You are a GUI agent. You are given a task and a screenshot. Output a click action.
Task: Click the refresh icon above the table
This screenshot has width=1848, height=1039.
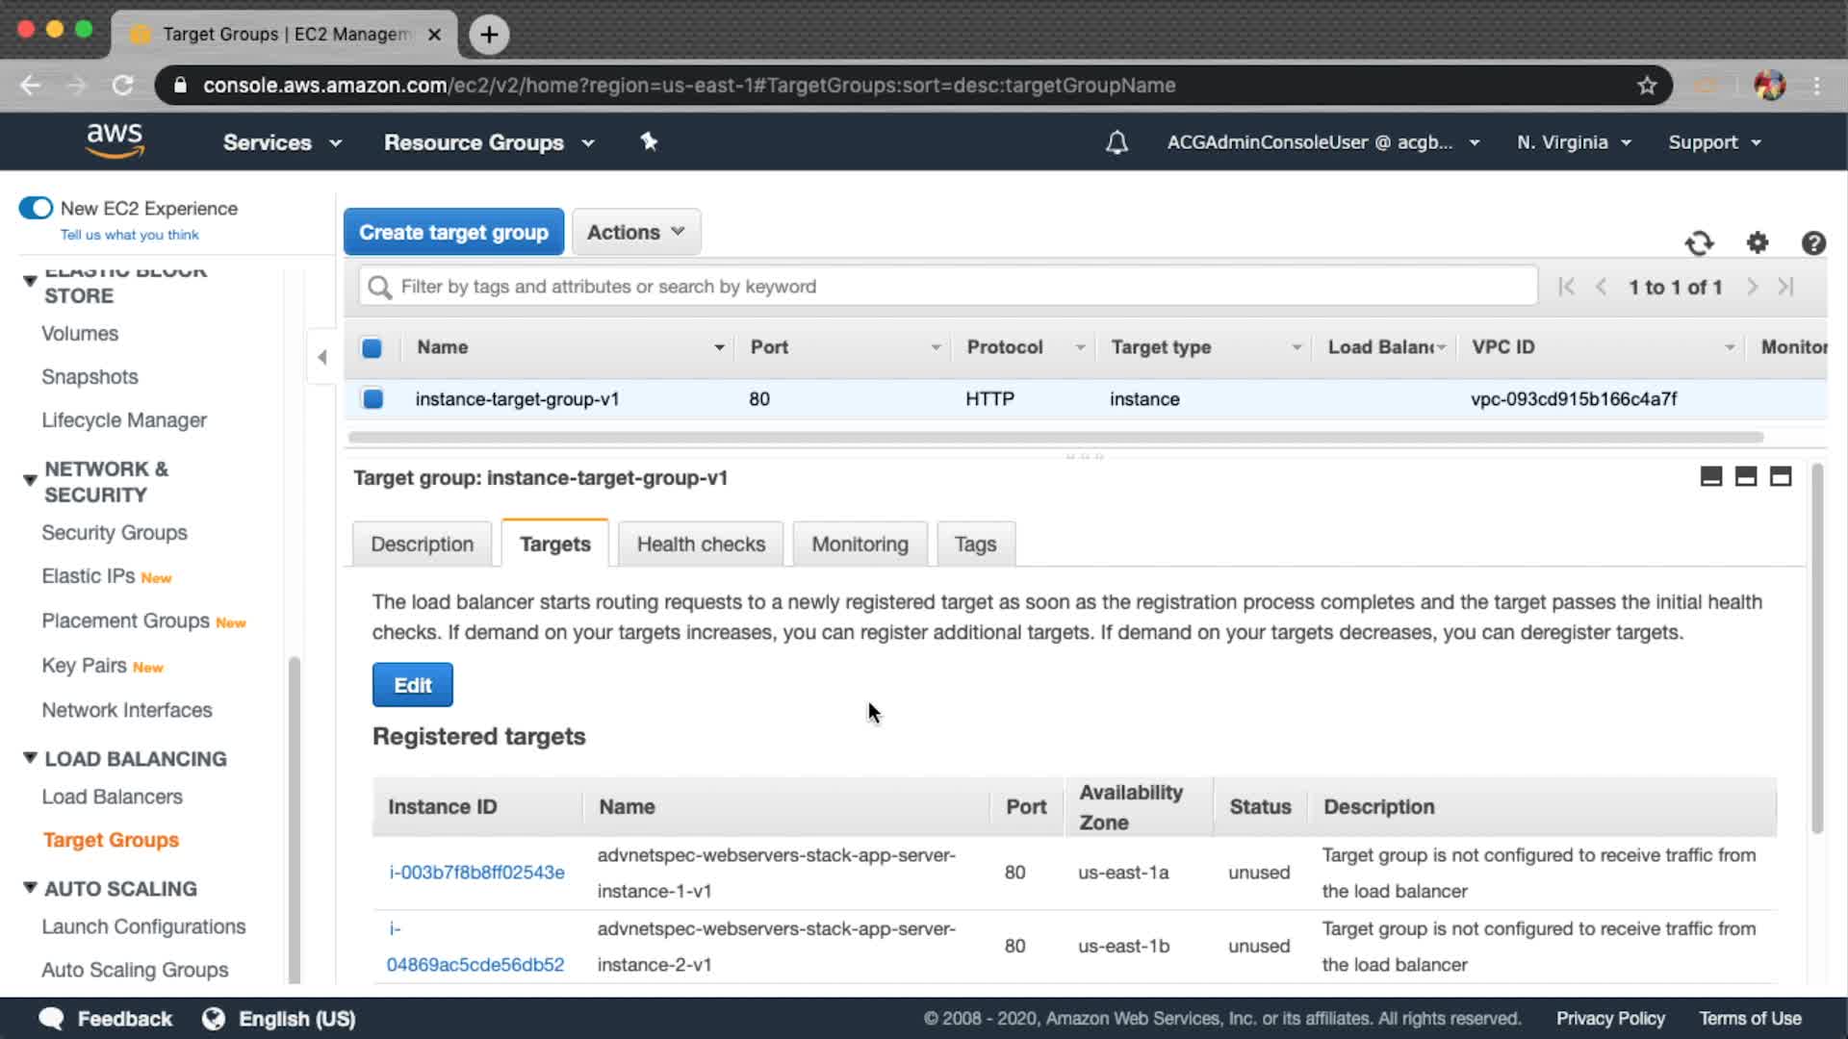[x=1699, y=243]
